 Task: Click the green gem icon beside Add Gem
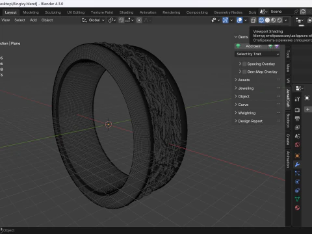238,46
